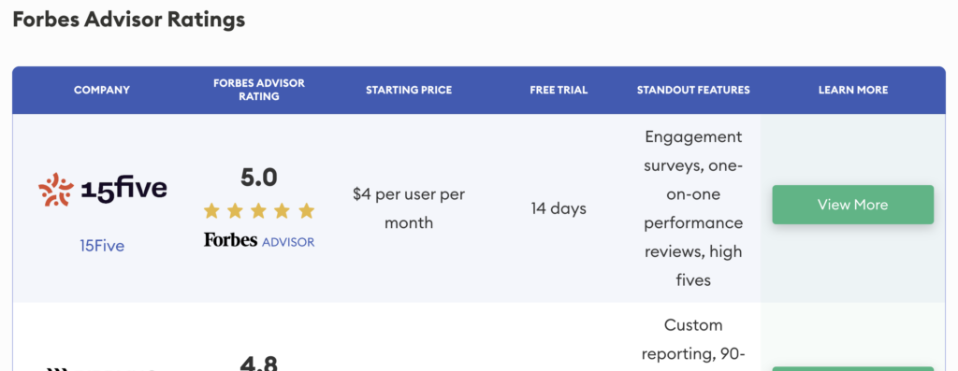Image resolution: width=958 pixels, height=371 pixels.
Task: Click the 15Five logo image
Action: (102, 189)
